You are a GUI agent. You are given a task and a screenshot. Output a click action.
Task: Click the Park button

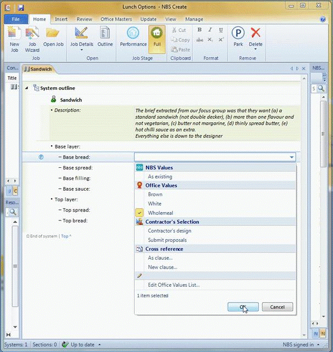click(x=238, y=37)
